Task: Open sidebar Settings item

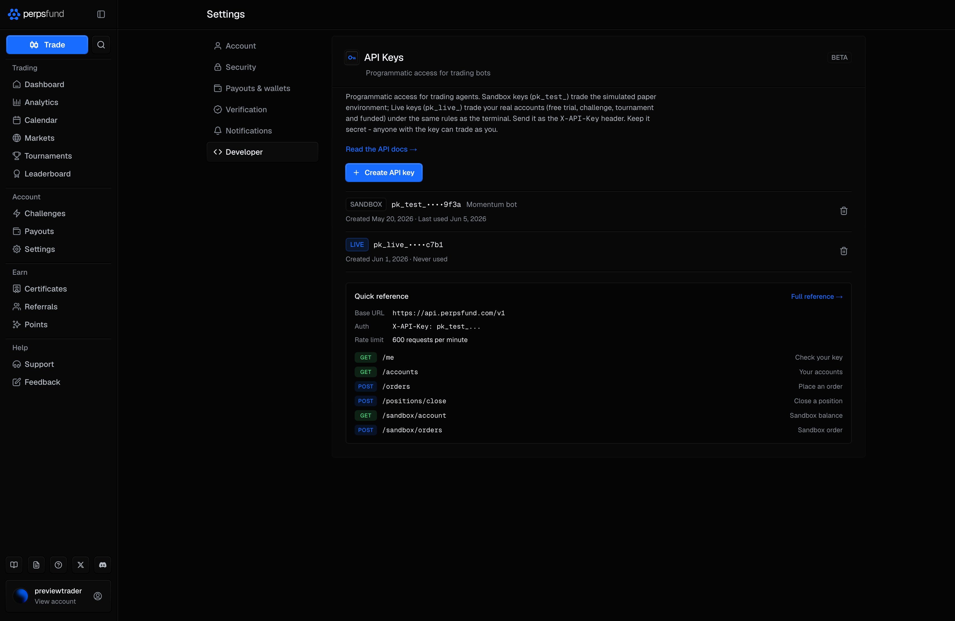Action: point(59,249)
